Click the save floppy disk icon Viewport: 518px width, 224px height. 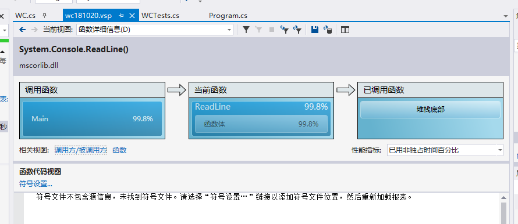(315, 30)
